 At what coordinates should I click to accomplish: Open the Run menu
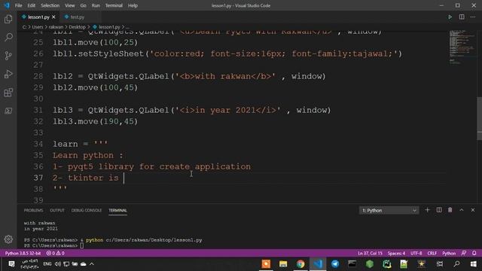pos(96,5)
